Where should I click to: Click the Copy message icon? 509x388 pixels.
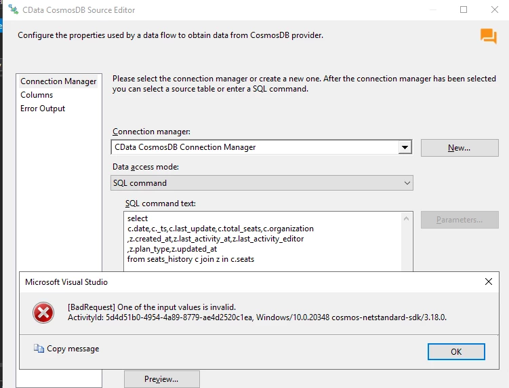click(x=39, y=349)
